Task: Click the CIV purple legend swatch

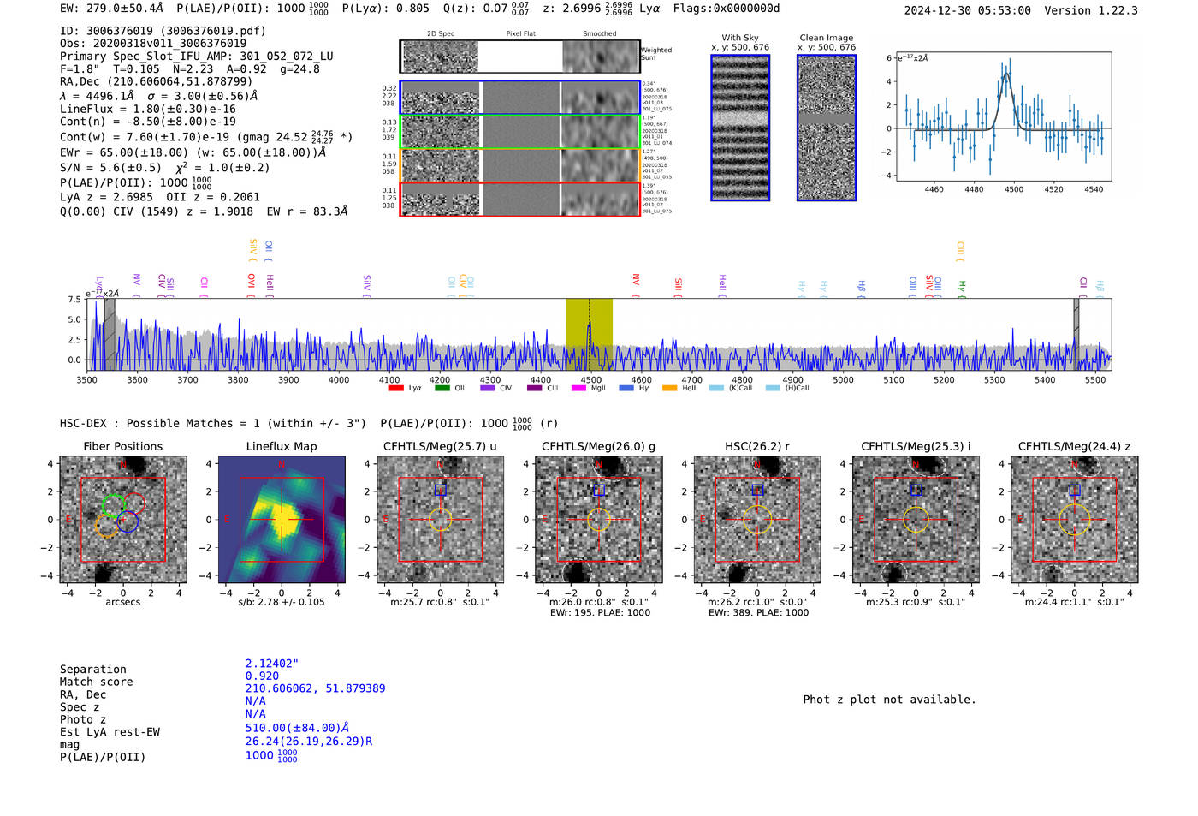Action: (x=488, y=389)
